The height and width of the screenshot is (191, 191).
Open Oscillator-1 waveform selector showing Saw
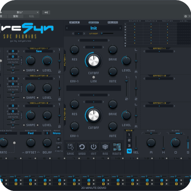pos(39,51)
